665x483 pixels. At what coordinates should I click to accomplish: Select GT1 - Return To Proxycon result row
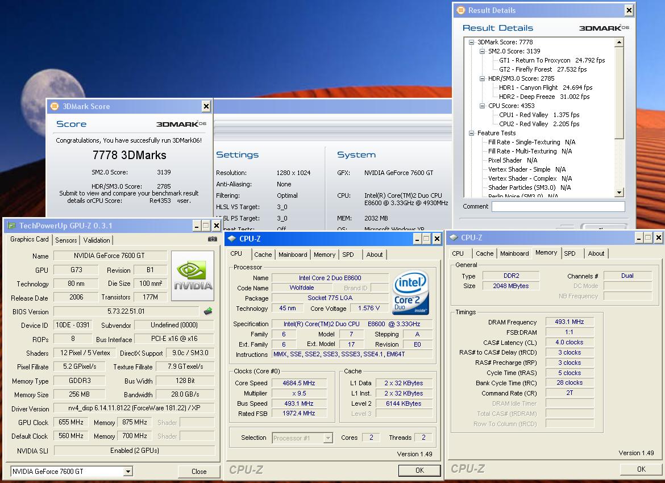[552, 60]
